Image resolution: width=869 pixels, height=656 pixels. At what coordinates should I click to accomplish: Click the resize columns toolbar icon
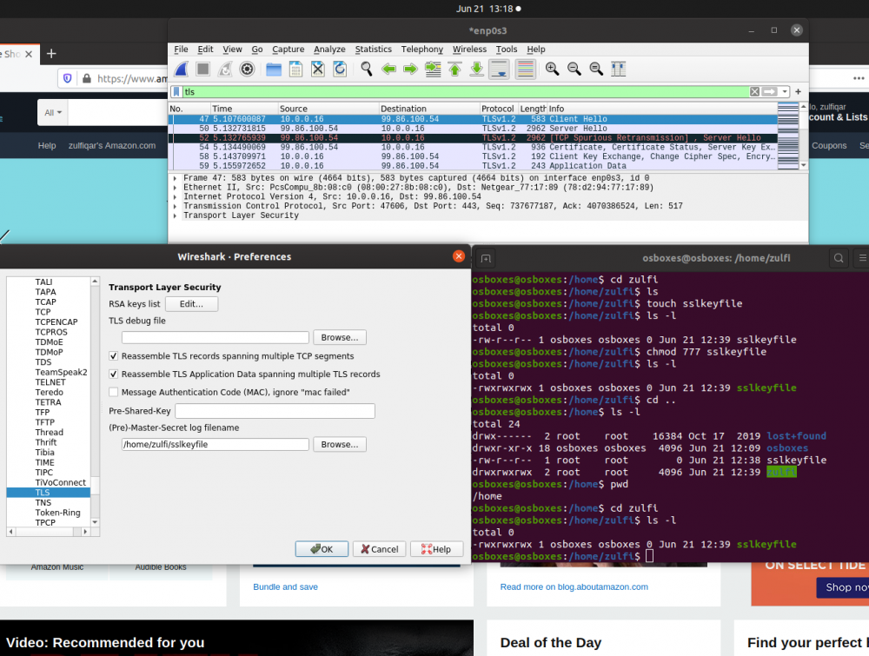[x=619, y=70]
